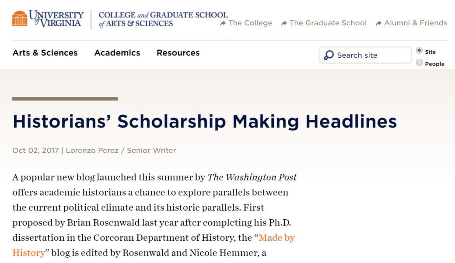Image resolution: width=455 pixels, height=263 pixels.
Task: Click the Lorenzo Perez author byline
Action: (92, 150)
